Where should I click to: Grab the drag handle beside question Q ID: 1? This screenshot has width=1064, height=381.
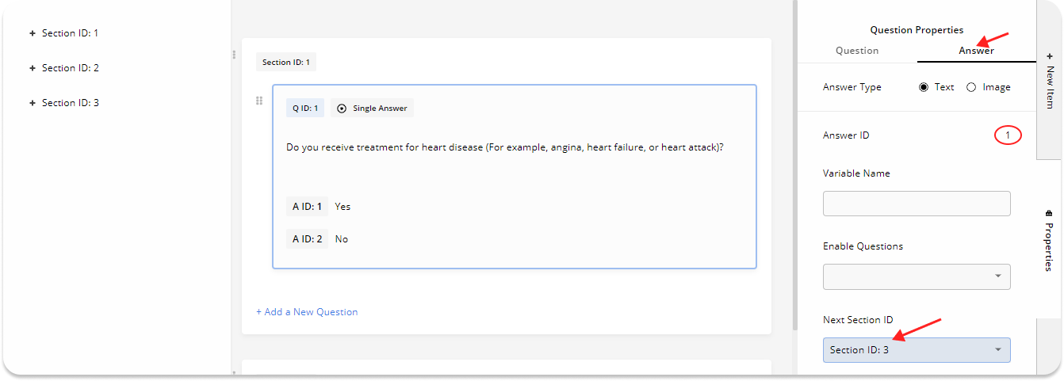click(x=259, y=101)
